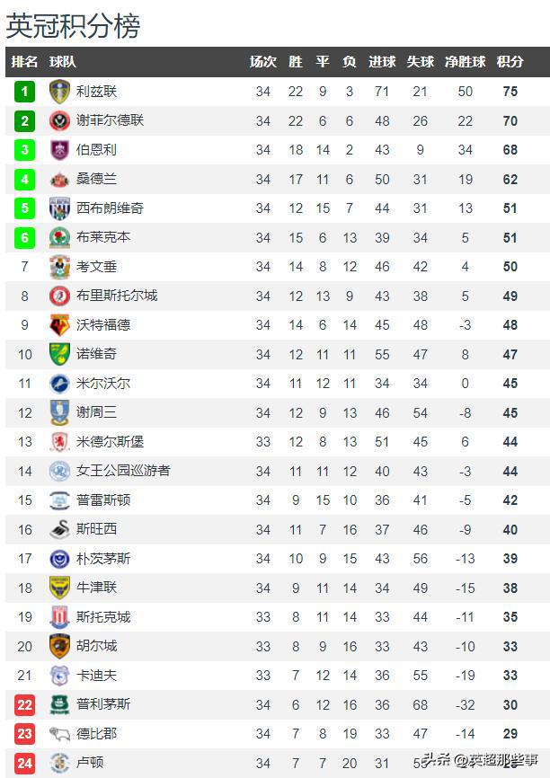550x778 pixels.
Task: Open the 女王公园巡游者 team link
Action: point(123,471)
